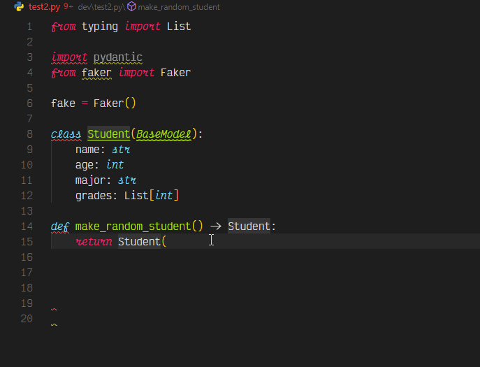The height and width of the screenshot is (367, 480).
Task: Click 'def' keyword on line 14
Action: [60, 226]
